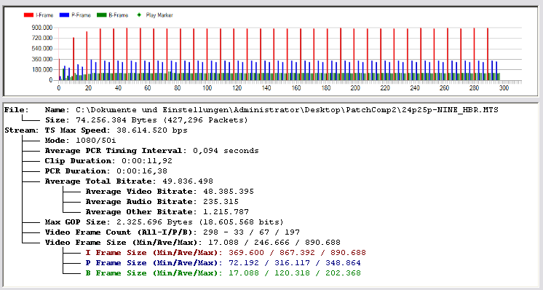Select the red I Frame Size row
543x290 pixels.
pyautogui.click(x=226, y=253)
